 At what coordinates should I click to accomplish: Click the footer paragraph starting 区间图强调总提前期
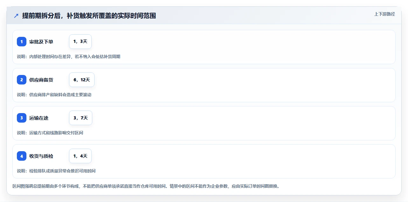pyautogui.click(x=146, y=186)
